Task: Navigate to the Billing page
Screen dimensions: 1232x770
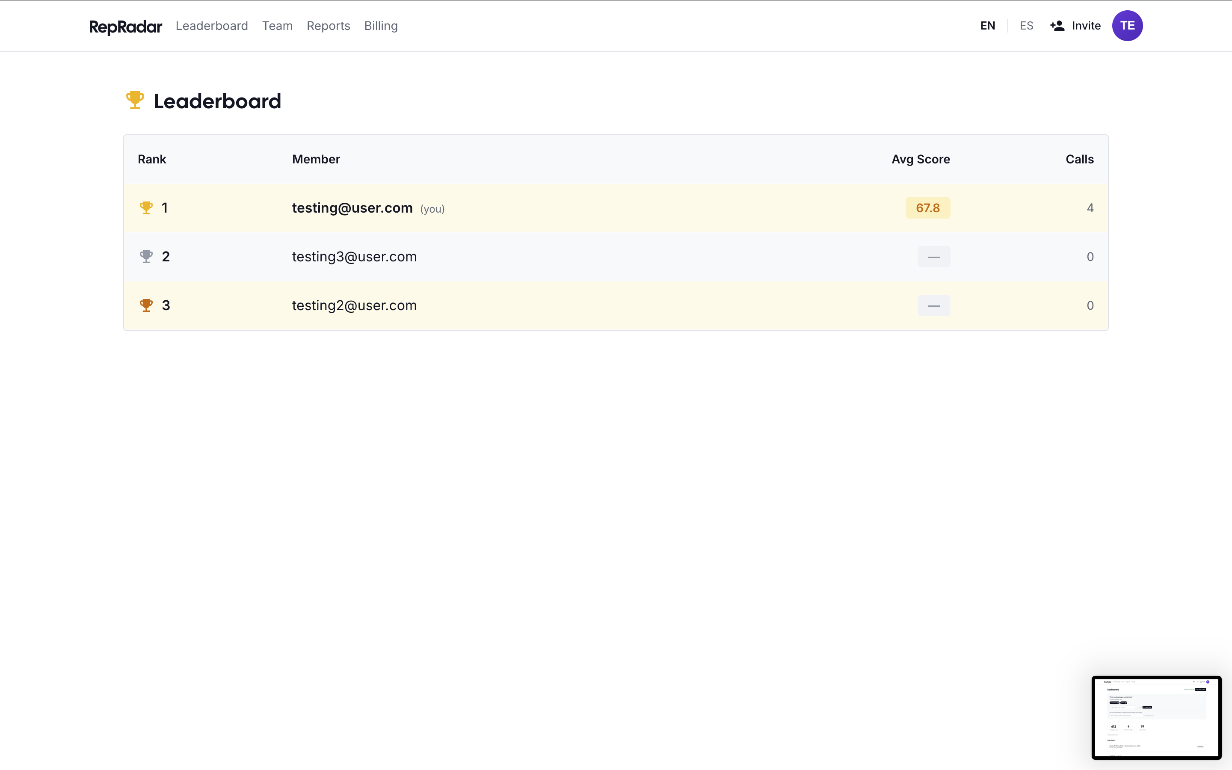Action: (x=381, y=26)
